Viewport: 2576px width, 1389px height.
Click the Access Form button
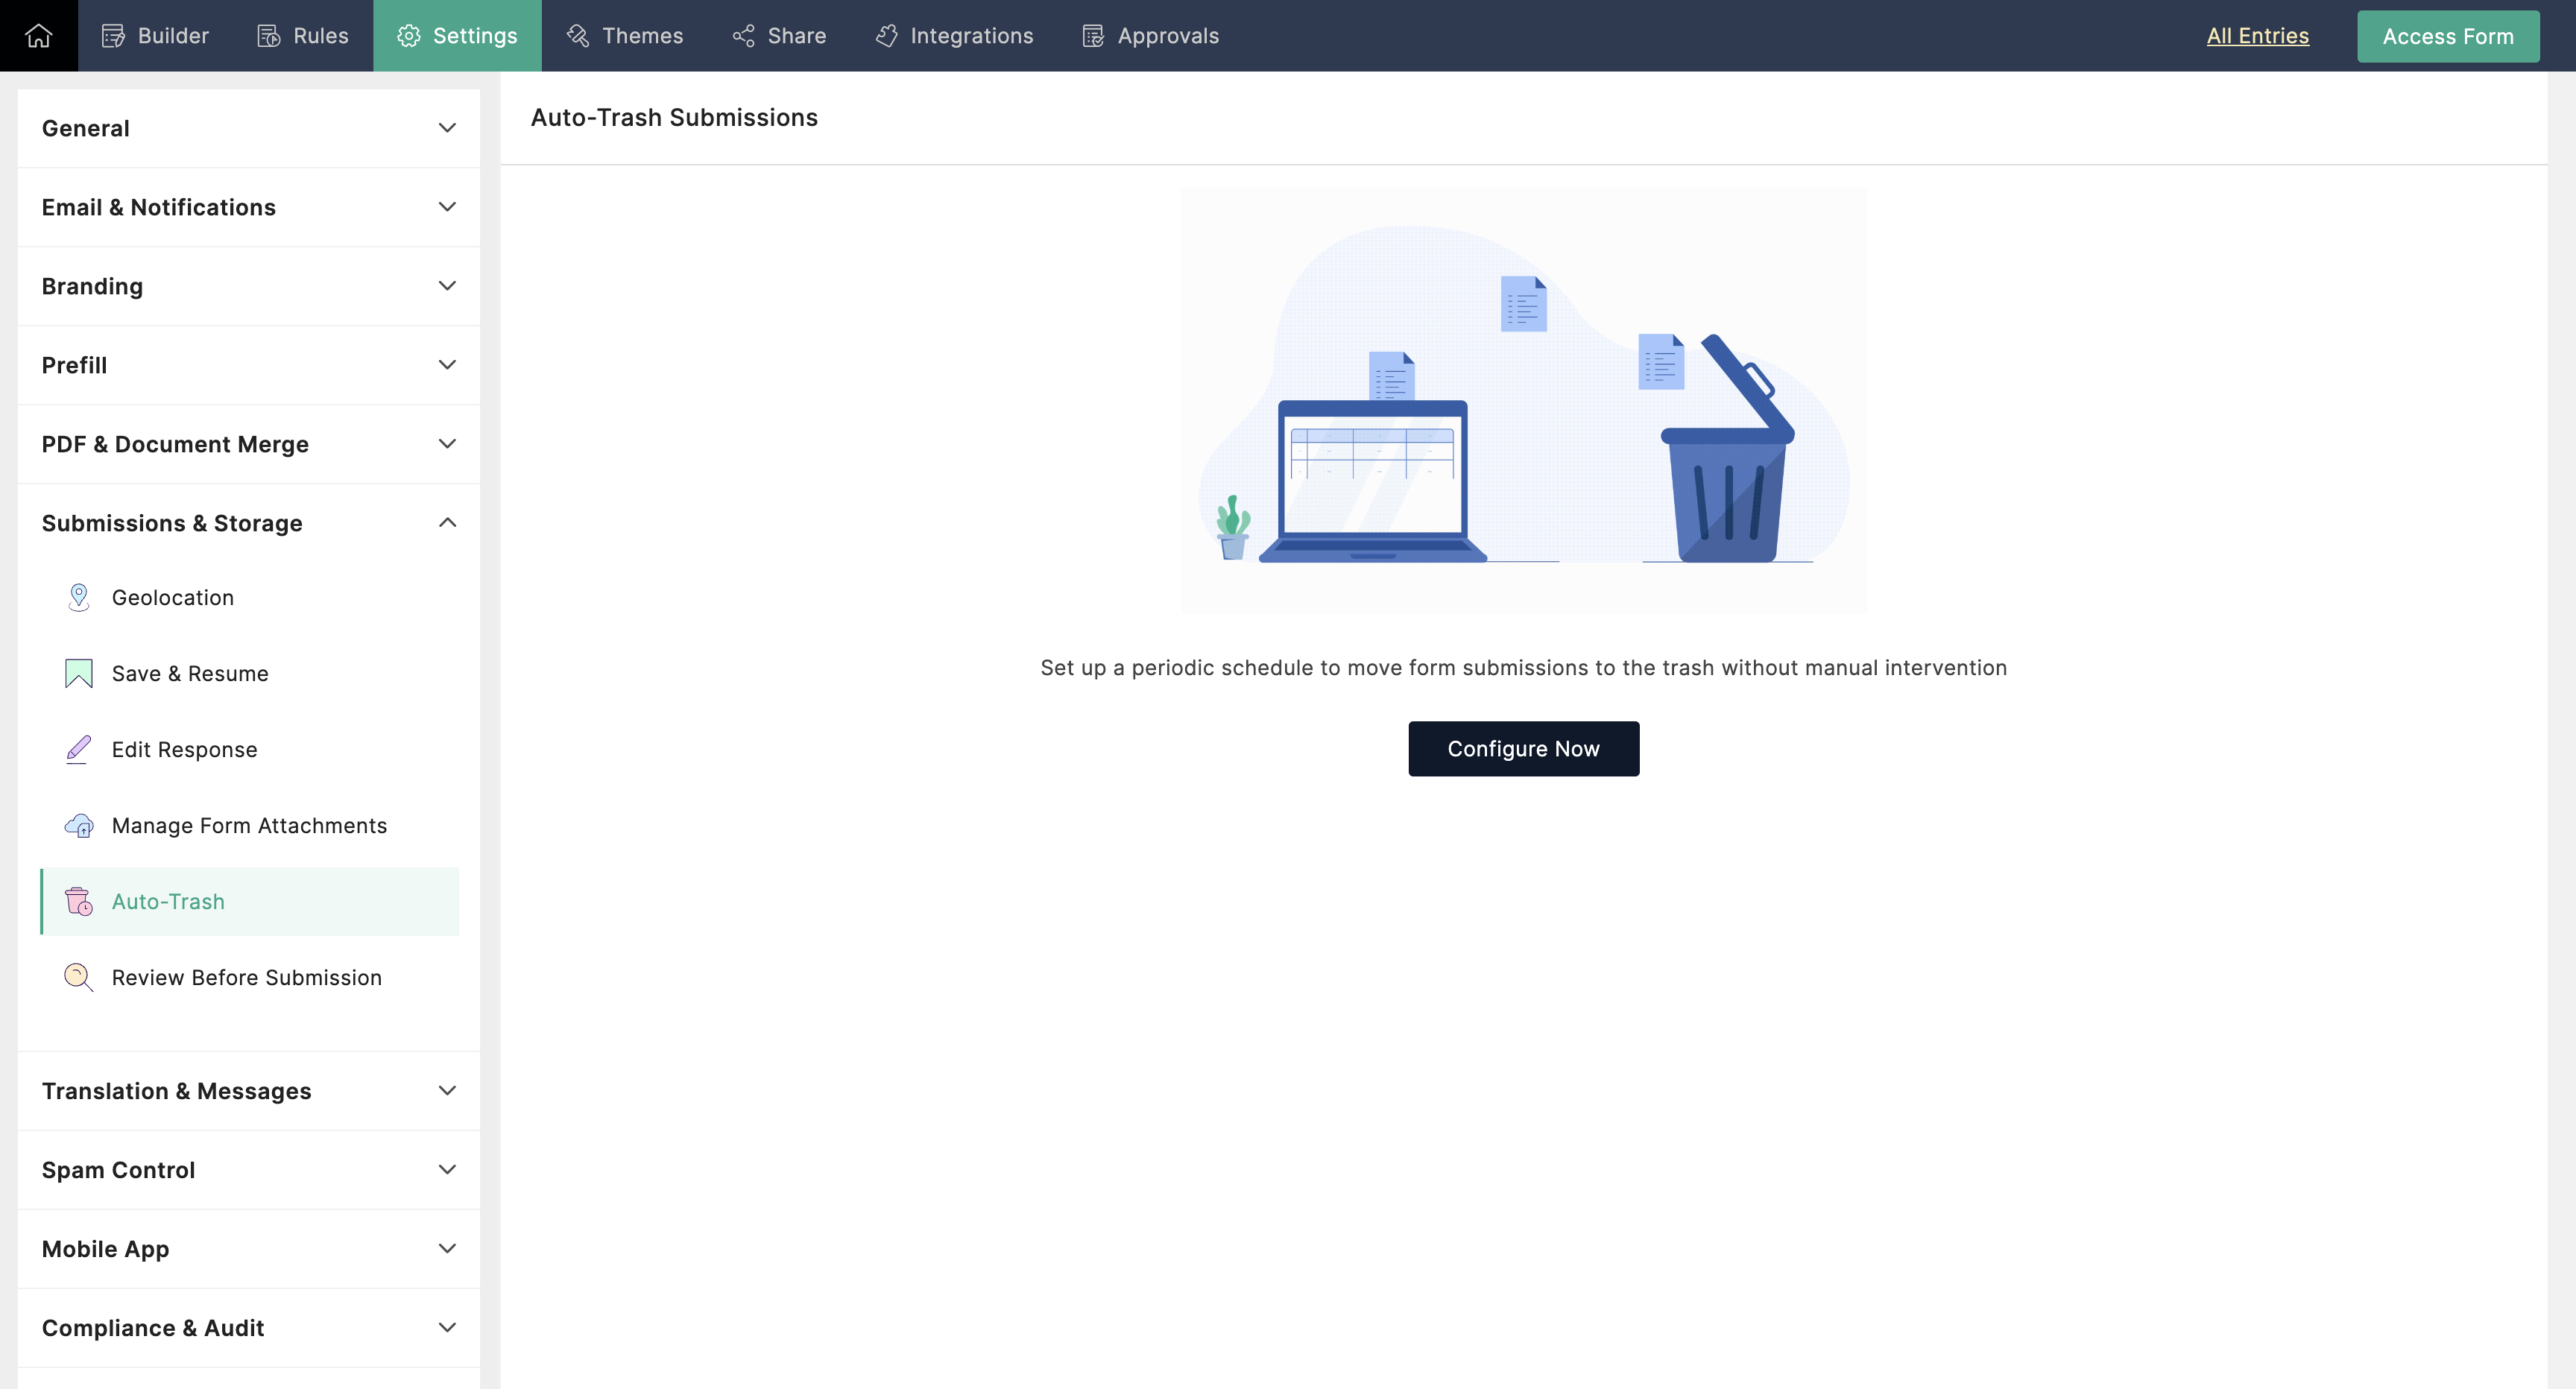point(2447,36)
